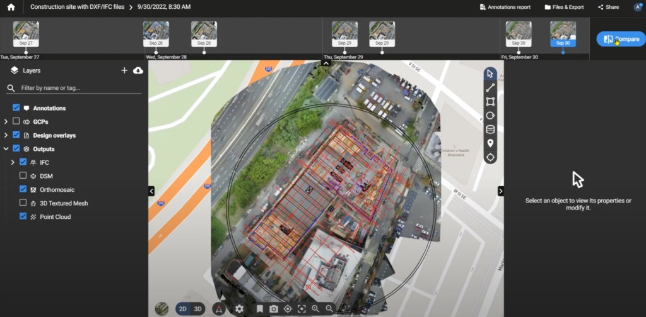Screen dimensions: 646x317
Task: Open the Files & Export menu
Action: tap(564, 7)
